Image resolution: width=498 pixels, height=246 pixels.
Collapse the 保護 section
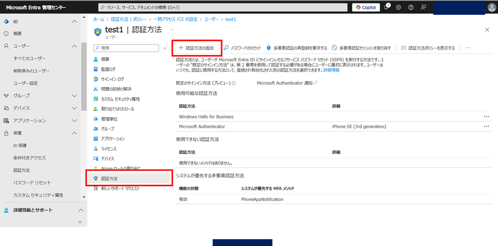click(74, 133)
